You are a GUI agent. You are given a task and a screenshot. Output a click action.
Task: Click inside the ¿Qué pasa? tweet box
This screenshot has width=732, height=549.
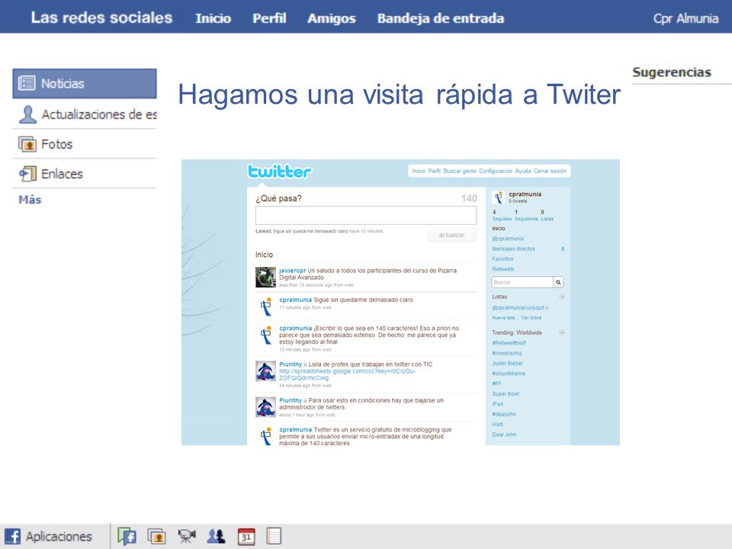pos(365,215)
